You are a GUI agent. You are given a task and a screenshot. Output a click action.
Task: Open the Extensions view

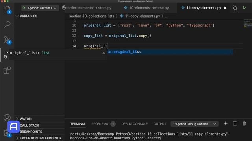(x=7, y=70)
